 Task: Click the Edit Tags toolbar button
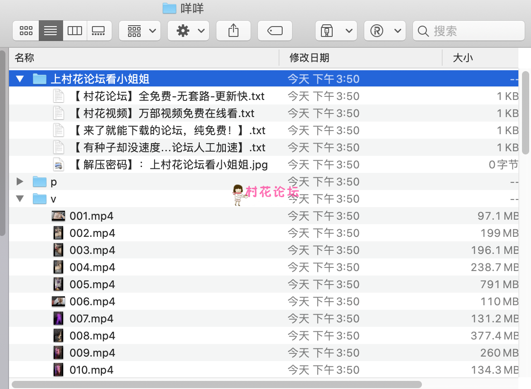[275, 31]
